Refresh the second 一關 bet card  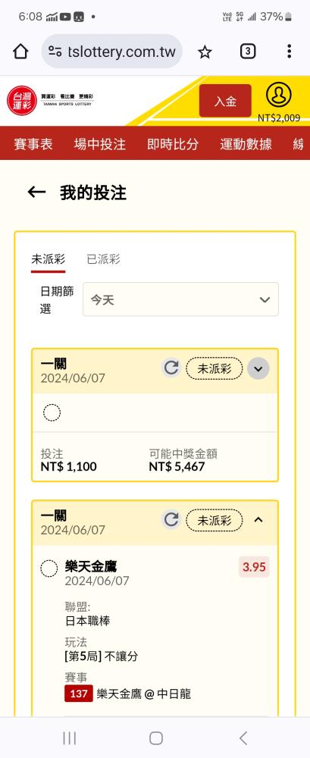click(171, 520)
